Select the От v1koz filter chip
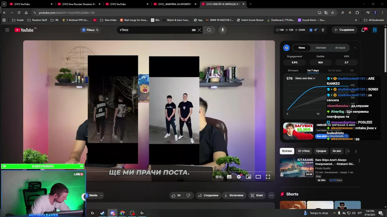 [x=304, y=151]
